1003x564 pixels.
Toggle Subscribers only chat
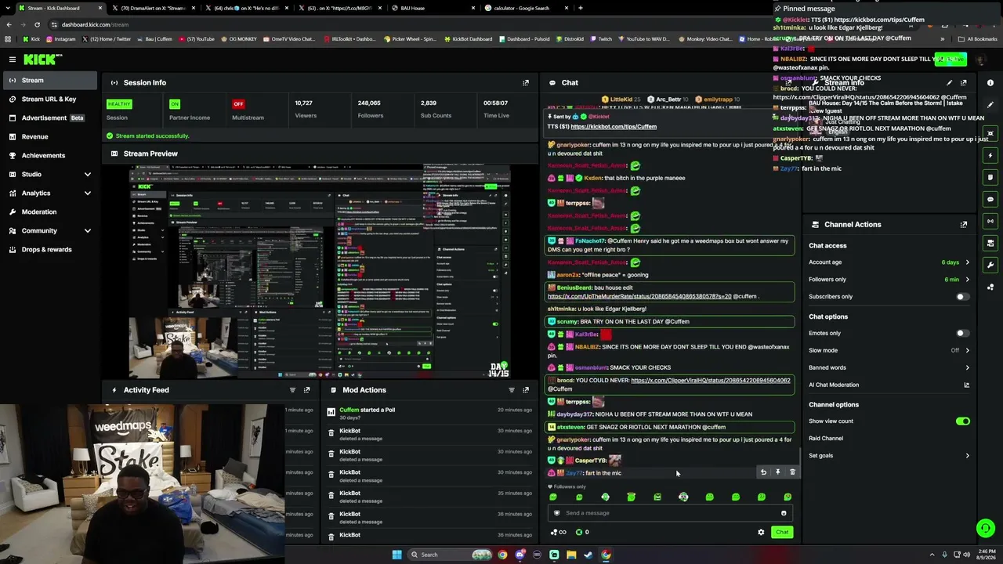click(962, 297)
